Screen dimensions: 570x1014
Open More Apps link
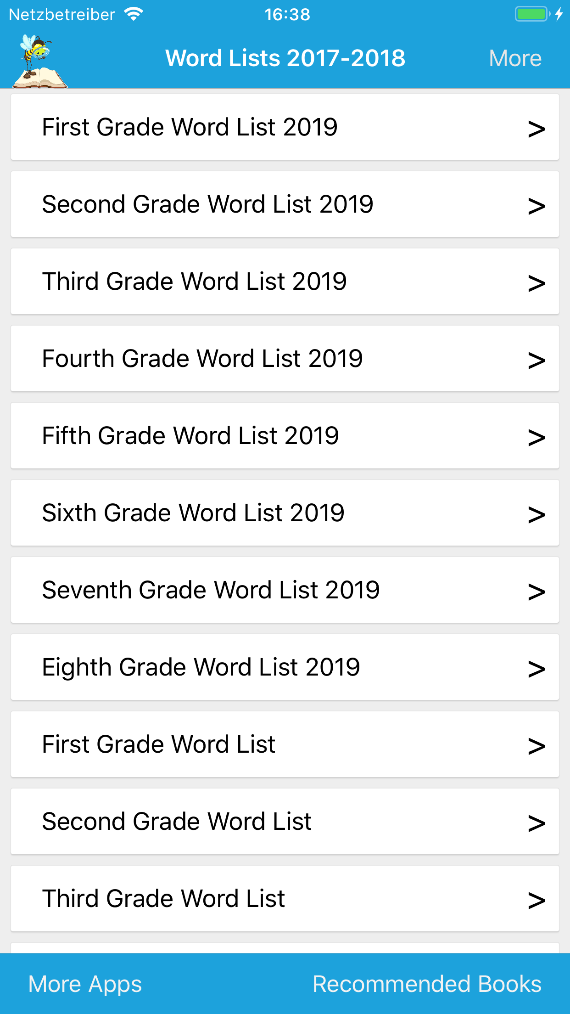85,984
